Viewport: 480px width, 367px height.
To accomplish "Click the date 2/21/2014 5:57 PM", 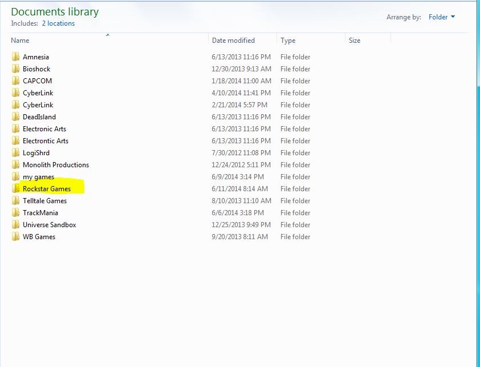I will point(239,105).
